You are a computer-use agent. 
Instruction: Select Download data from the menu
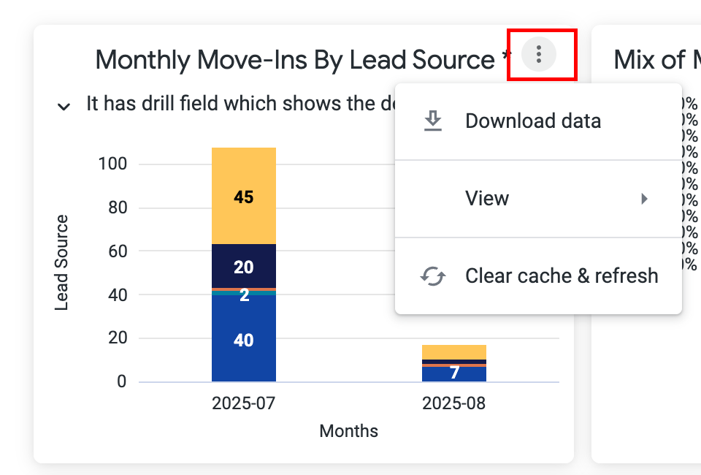[x=532, y=121]
